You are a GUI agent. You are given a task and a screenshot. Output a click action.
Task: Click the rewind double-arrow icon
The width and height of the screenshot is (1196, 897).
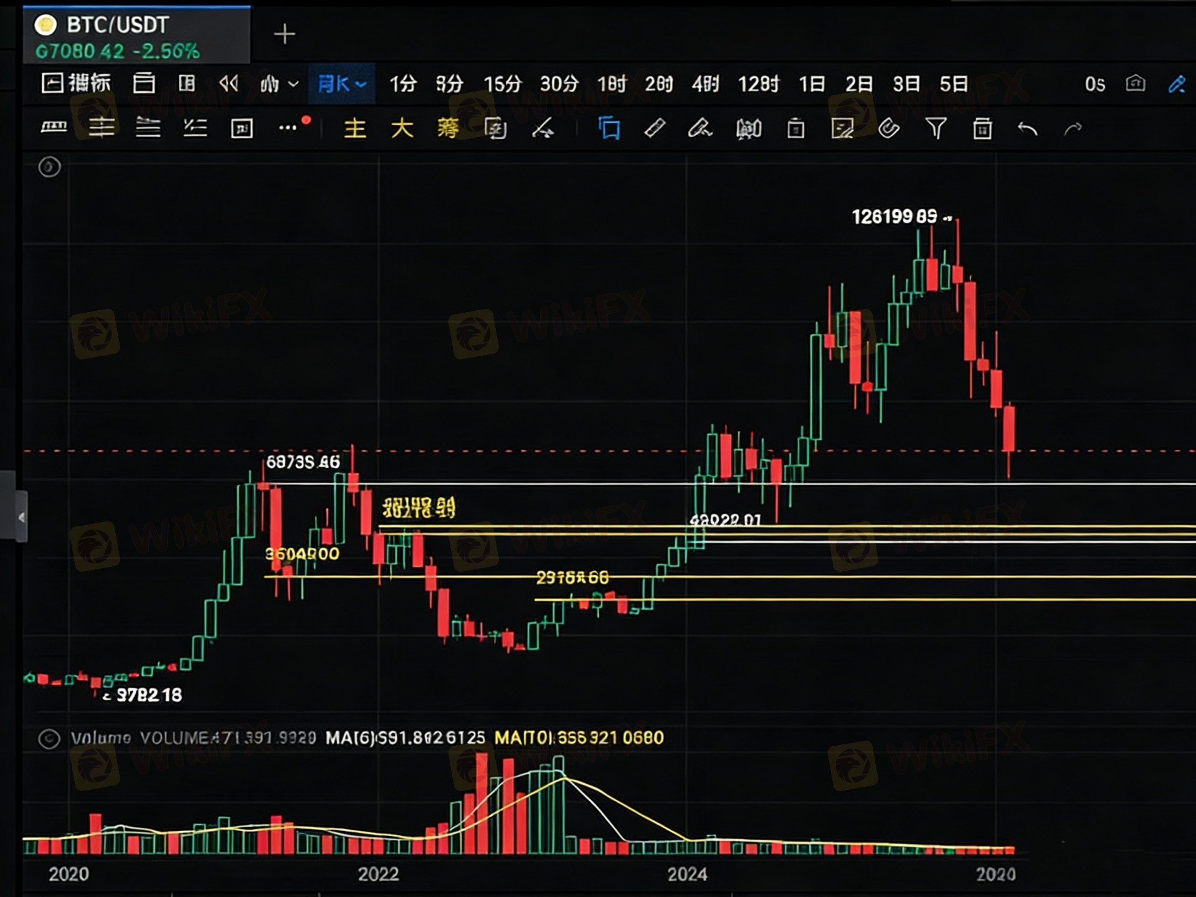click(x=229, y=83)
